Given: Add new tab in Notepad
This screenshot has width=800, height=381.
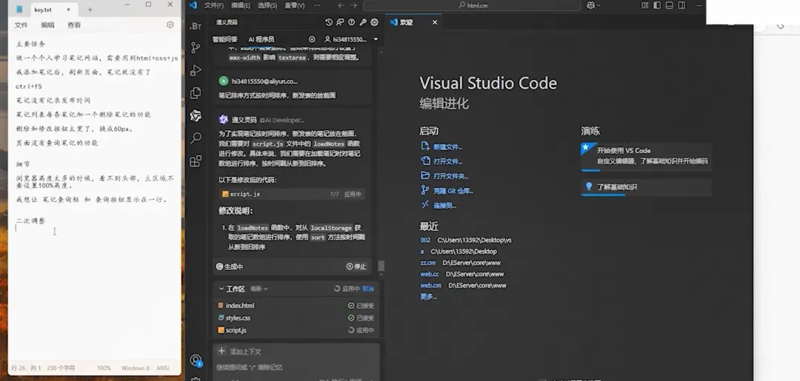Looking at the screenshot, I should tap(90, 10).
